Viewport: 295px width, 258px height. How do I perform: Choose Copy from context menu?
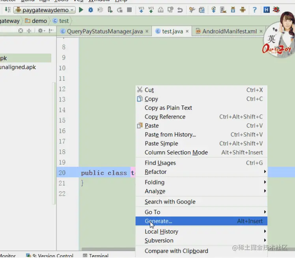[x=201, y=99]
